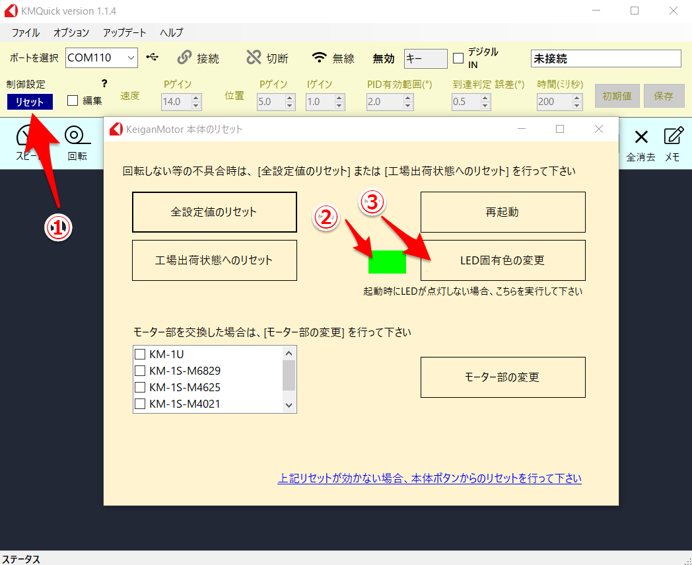Viewport: 692px width, 565px height.
Task: Increase the 時間(ミリ秒) value
Action: (577, 98)
